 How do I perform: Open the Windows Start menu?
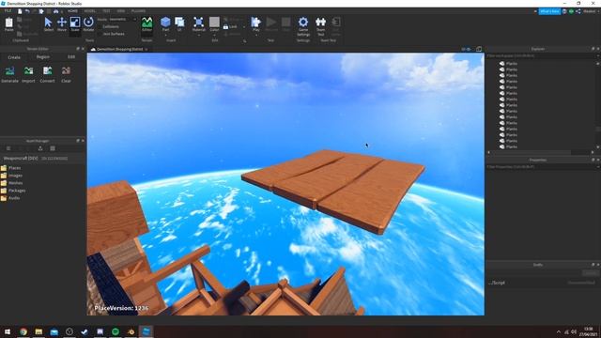[x=8, y=331]
